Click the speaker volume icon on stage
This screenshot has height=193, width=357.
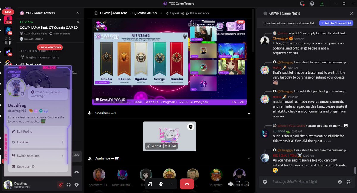(x=231, y=184)
